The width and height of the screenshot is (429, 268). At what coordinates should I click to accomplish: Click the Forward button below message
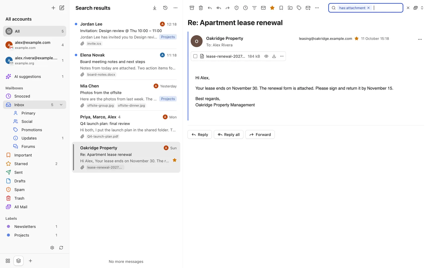point(260,135)
